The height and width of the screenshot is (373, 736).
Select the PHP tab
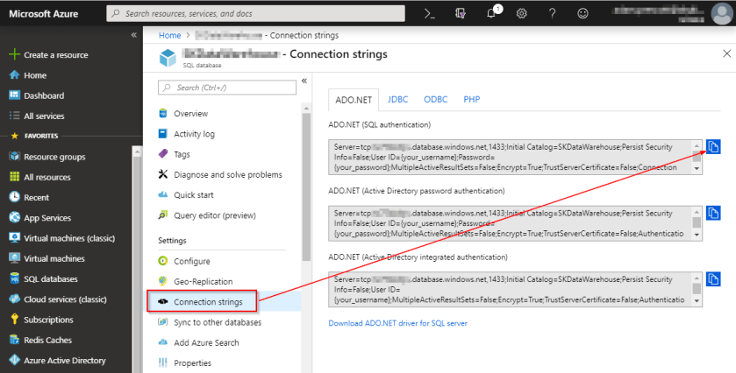pyautogui.click(x=471, y=100)
